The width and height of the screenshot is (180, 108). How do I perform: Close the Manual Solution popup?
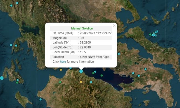(x=114, y=25)
